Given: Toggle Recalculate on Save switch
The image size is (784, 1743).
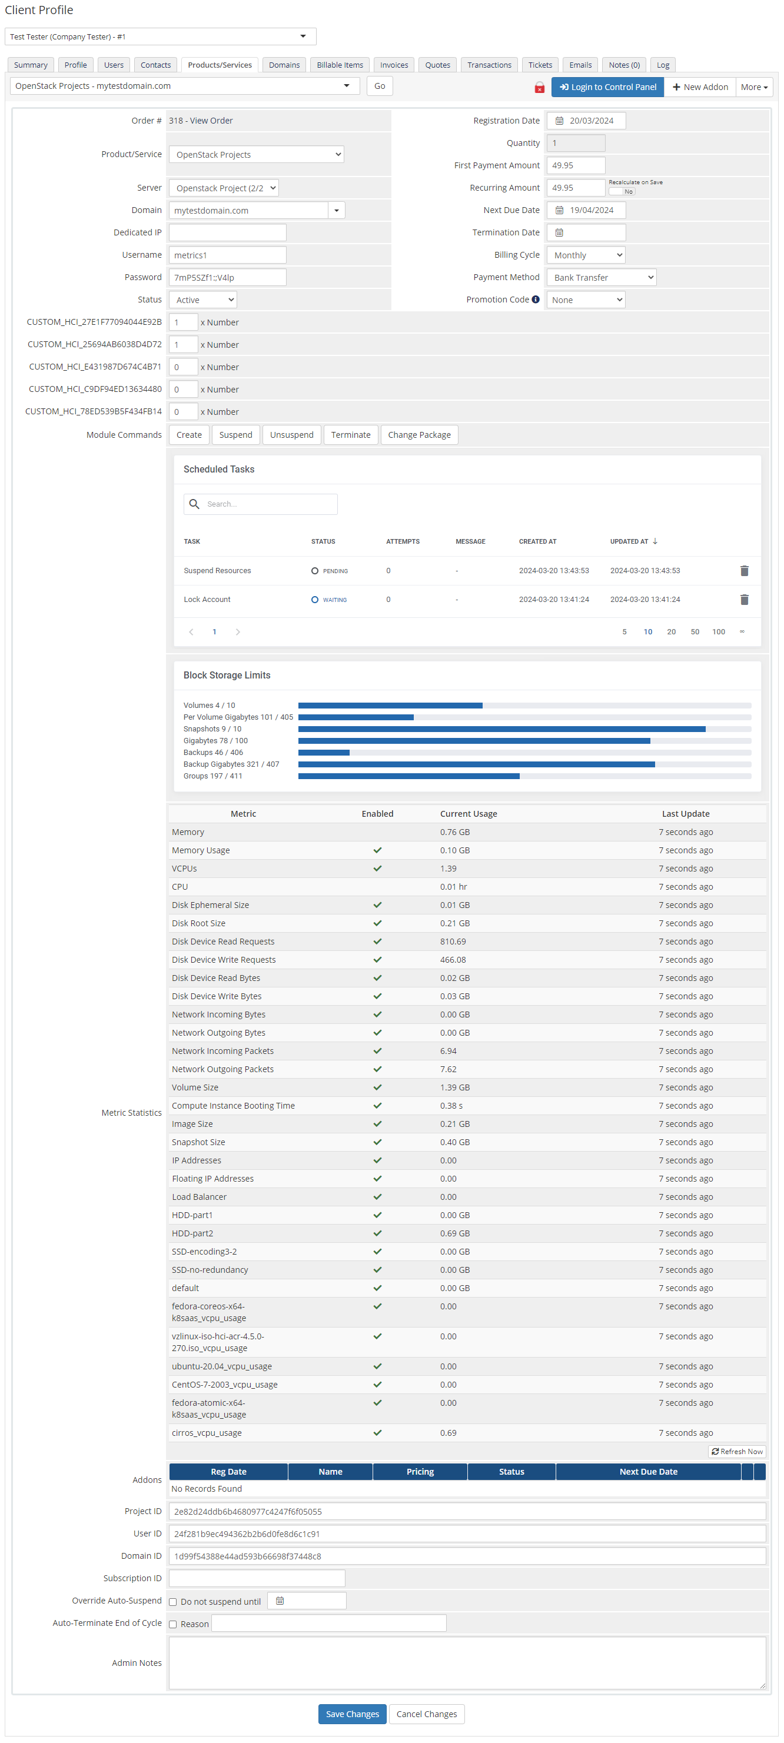Looking at the screenshot, I should tap(621, 191).
